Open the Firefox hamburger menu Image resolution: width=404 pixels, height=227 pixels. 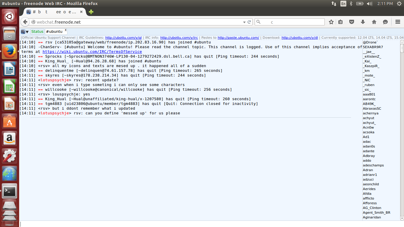click(398, 22)
